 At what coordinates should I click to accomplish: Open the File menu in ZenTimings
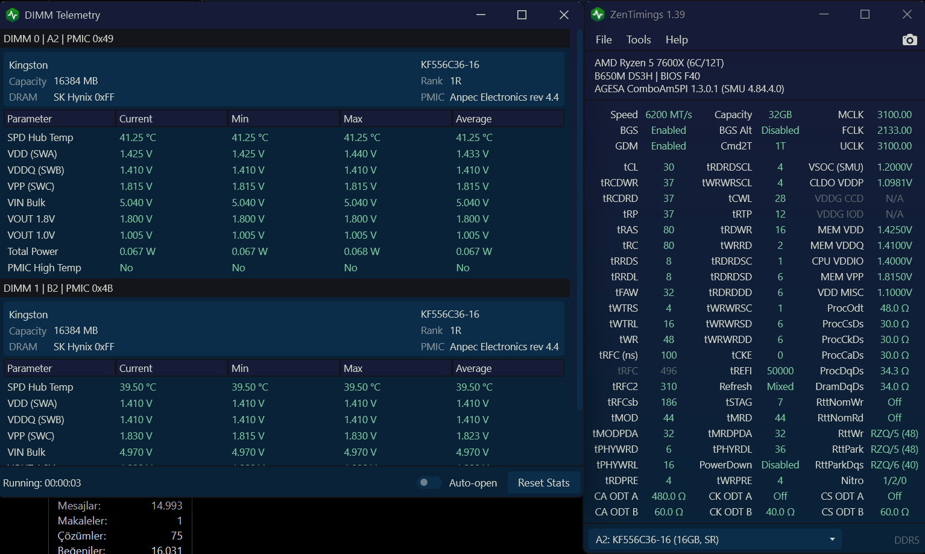[x=604, y=40]
